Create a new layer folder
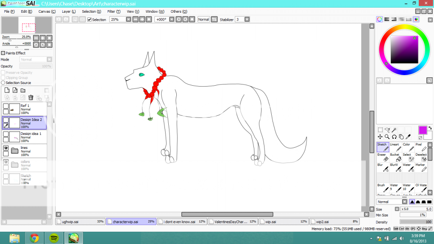This screenshot has height=244, width=434. click(23, 90)
